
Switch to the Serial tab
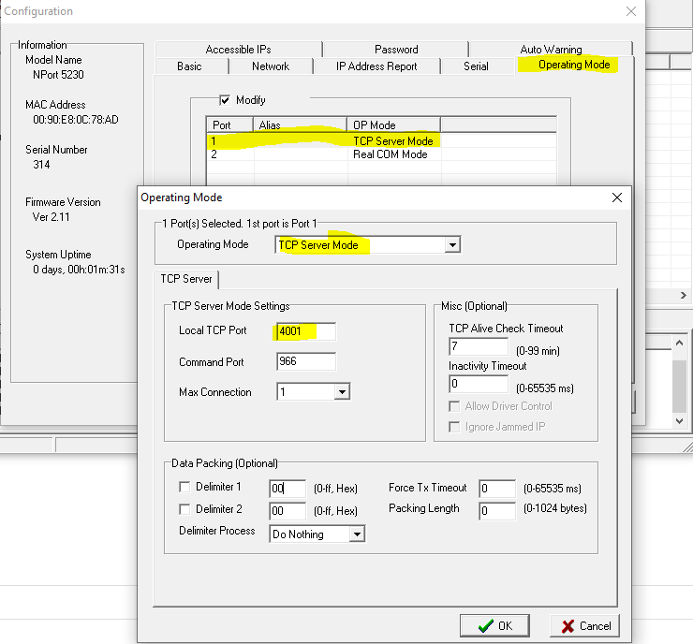476,66
